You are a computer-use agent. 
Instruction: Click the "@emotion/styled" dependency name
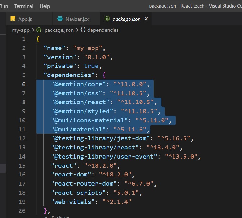[x=82, y=111]
